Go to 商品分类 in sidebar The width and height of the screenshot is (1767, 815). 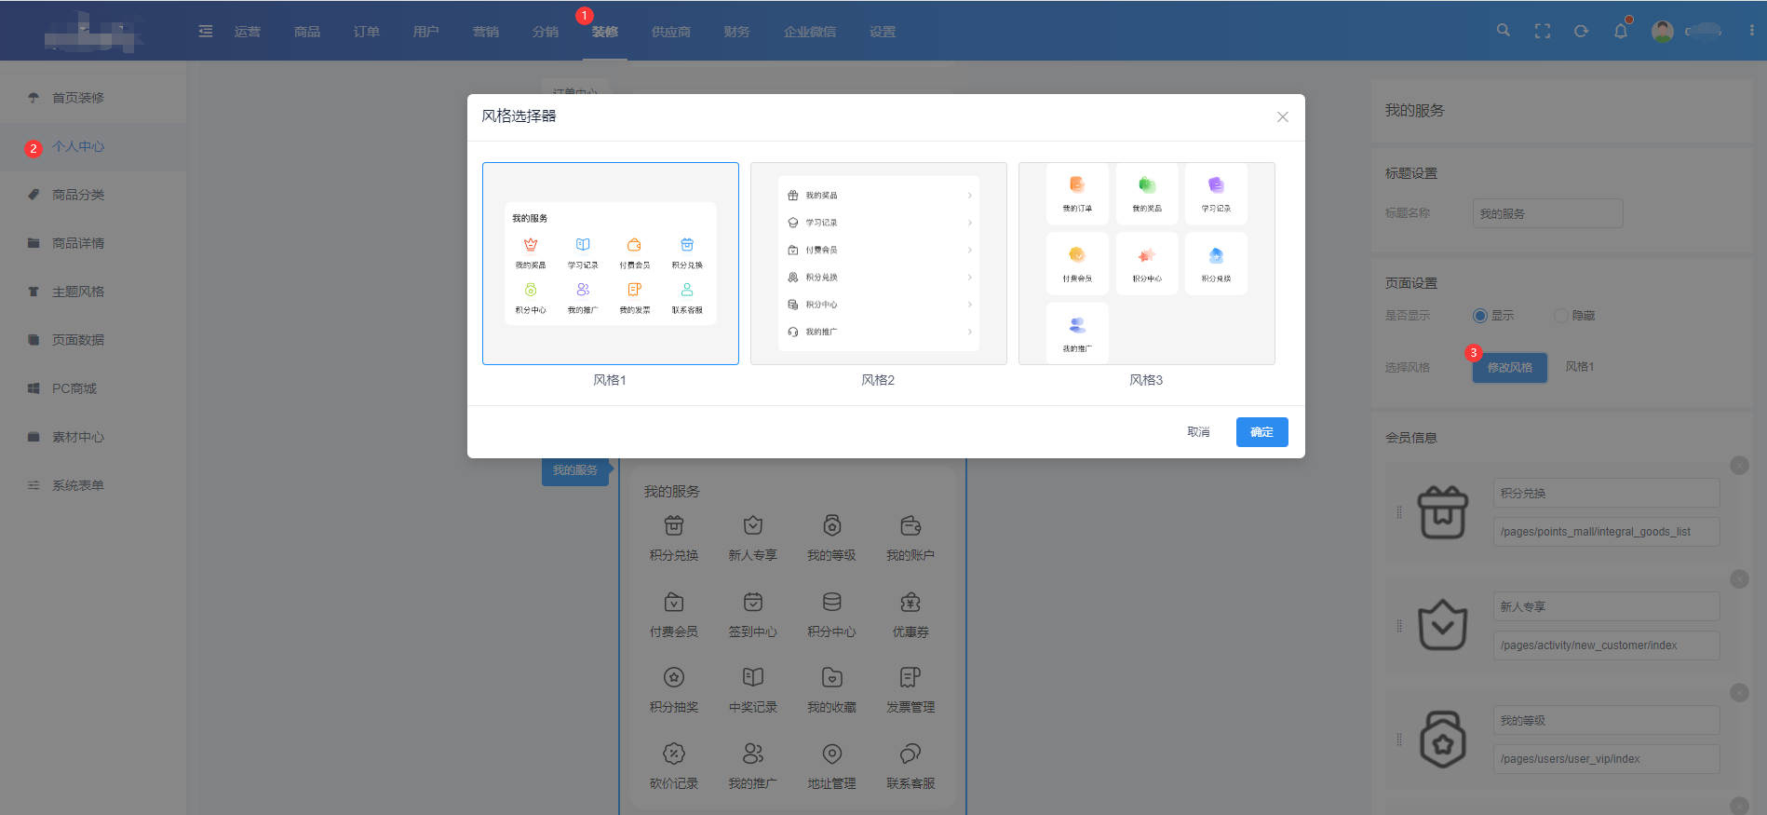pyautogui.click(x=93, y=195)
